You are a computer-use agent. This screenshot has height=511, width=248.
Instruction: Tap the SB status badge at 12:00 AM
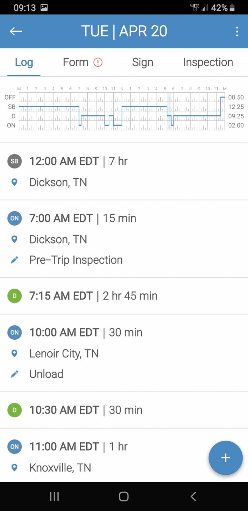[x=14, y=161]
